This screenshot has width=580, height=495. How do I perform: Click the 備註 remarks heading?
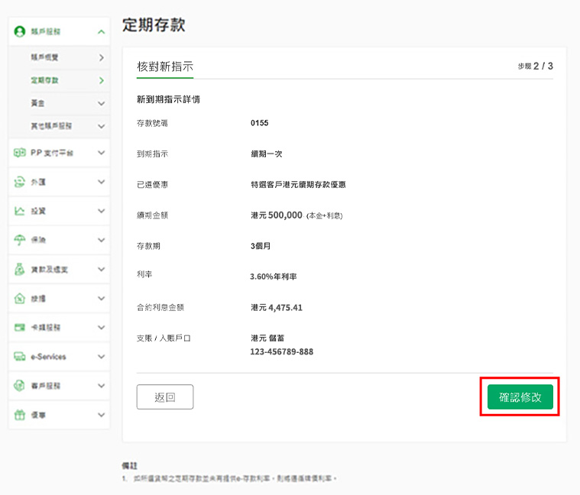tap(129, 465)
